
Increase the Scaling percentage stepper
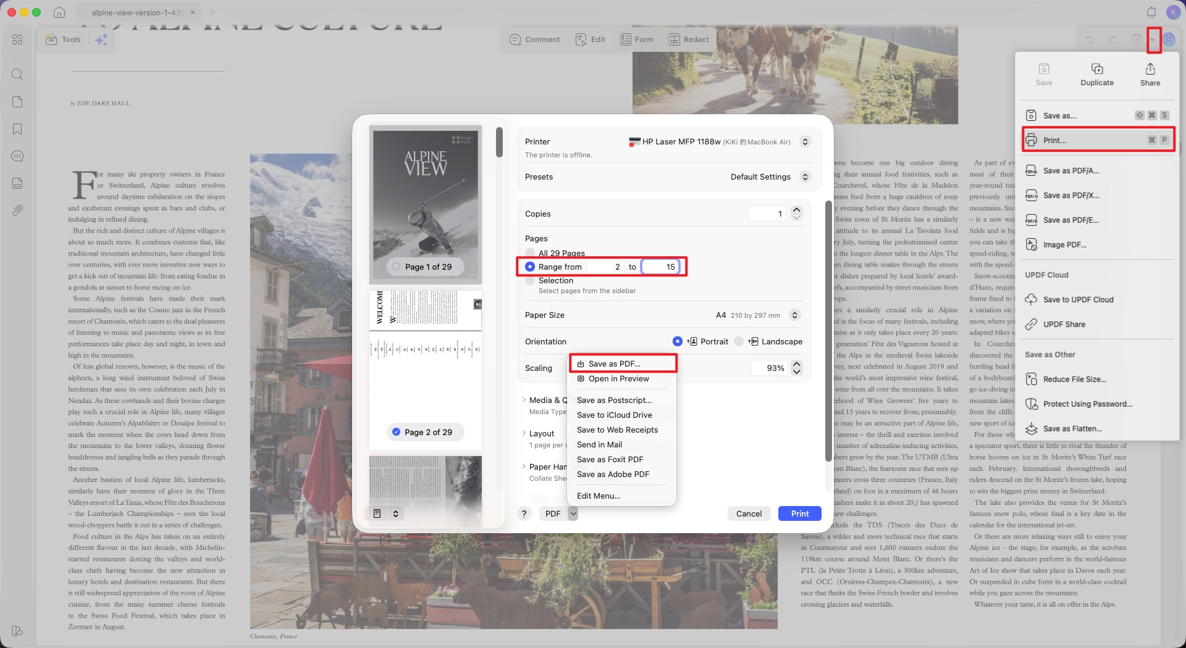click(797, 364)
